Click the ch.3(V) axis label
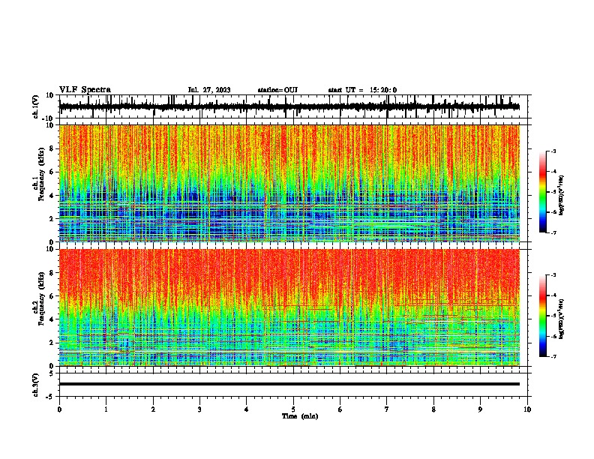The image size is (594, 459). coord(36,385)
